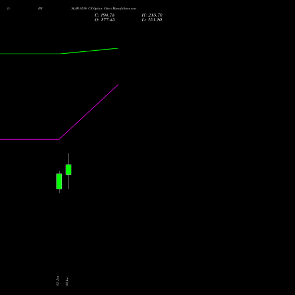Image resolution: width=295 pixels, height=295 pixels.
Task: Click the green moving average line
Action: click(x=59, y=54)
